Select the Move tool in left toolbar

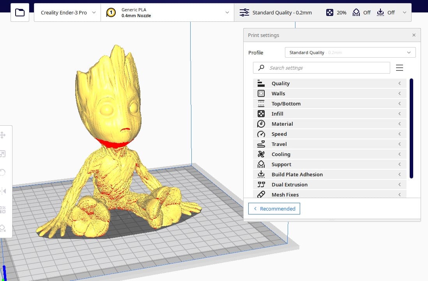click(x=3, y=135)
